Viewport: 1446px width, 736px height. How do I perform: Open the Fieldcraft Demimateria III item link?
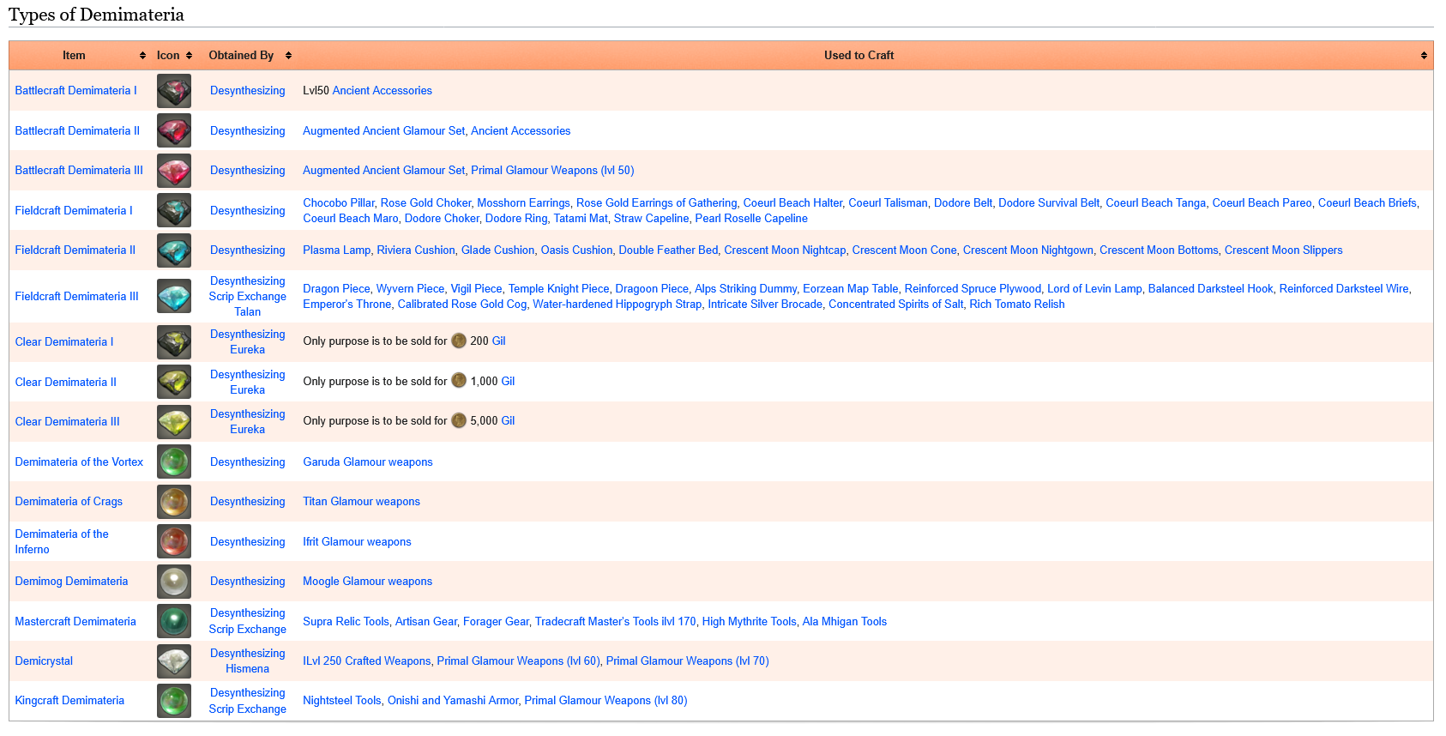(x=76, y=297)
